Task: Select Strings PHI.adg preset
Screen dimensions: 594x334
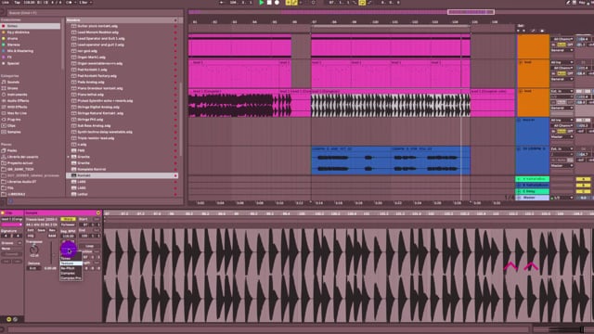Action: pos(88,120)
